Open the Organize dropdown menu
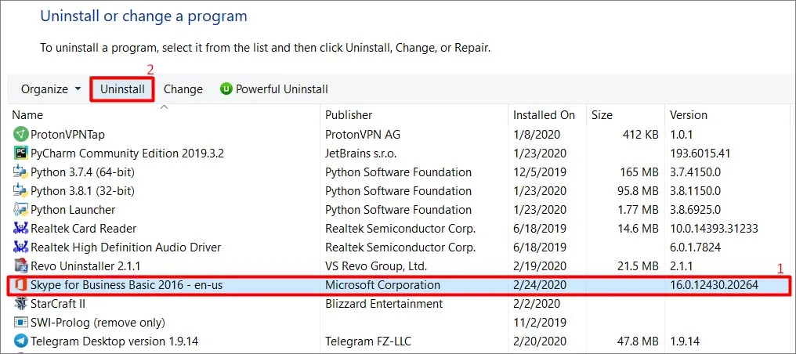The width and height of the screenshot is (796, 354). tap(51, 89)
